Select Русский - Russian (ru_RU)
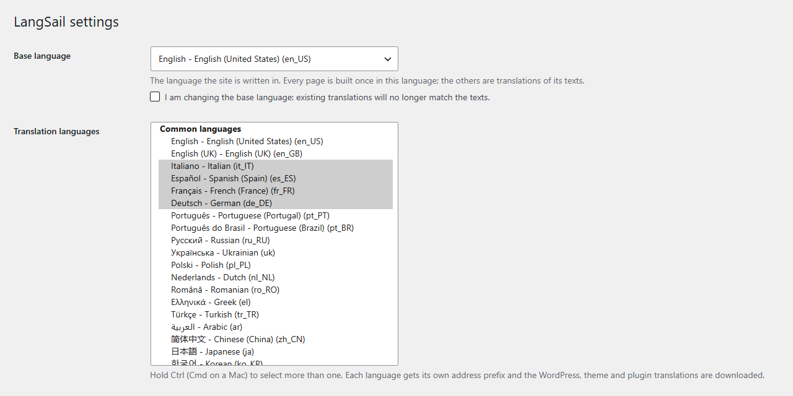The height and width of the screenshot is (396, 793). coord(276,240)
